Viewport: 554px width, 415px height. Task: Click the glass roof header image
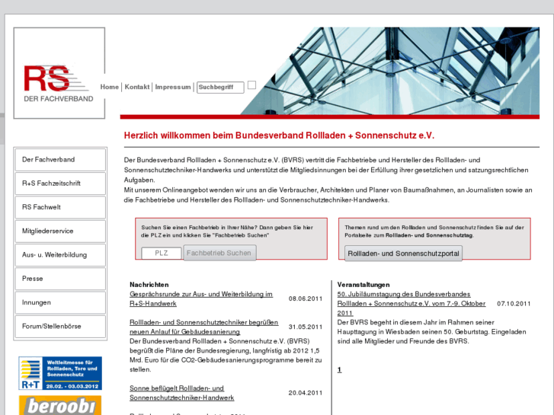[x=390, y=71]
